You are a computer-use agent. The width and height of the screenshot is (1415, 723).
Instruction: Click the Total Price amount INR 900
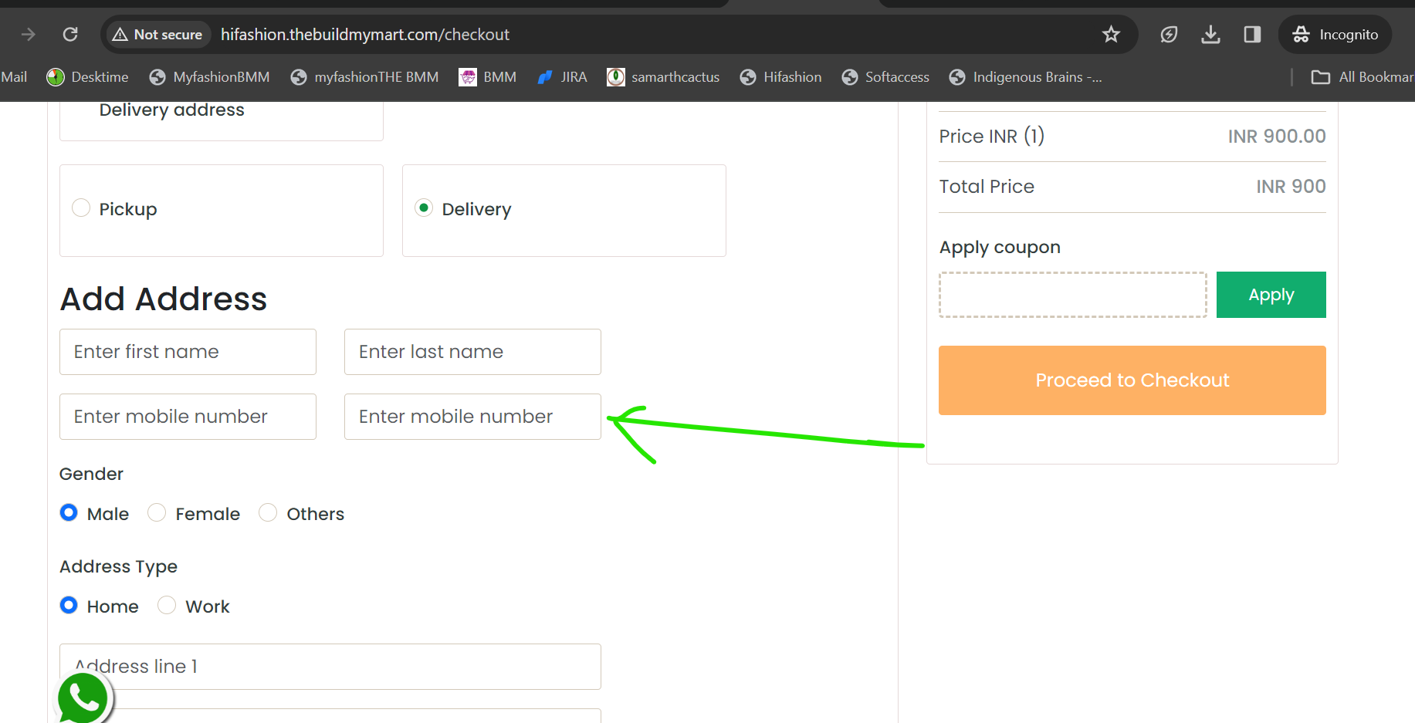click(1291, 187)
